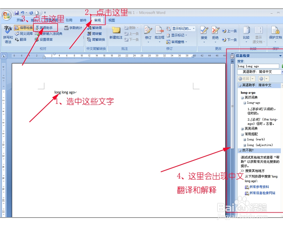
Task: Open dropdown next to 返回 button
Action: (253, 79)
